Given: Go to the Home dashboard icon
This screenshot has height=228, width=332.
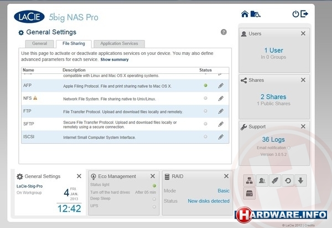Looking at the screenshot, I should [x=245, y=14].
